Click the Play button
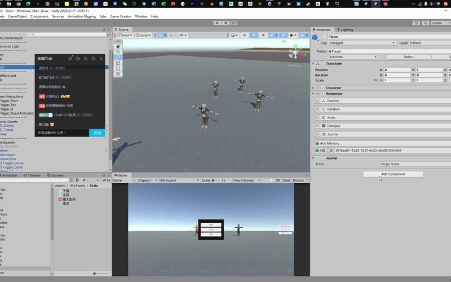This screenshot has height=282, width=451. pos(217,23)
